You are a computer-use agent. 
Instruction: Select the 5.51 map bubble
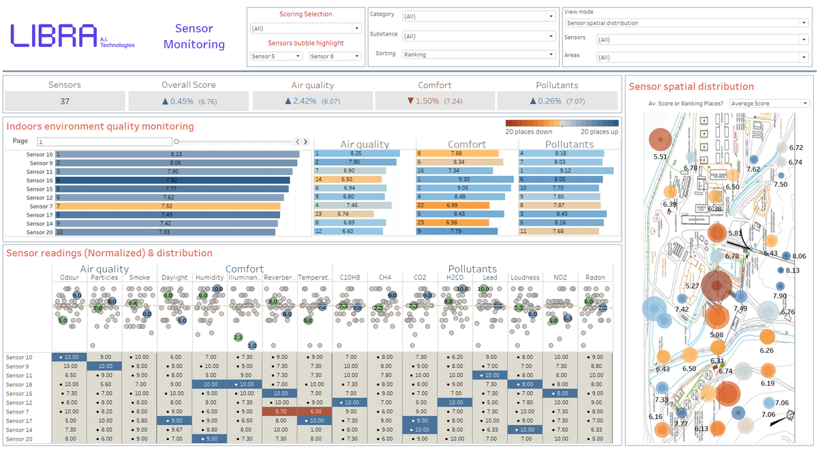click(660, 140)
